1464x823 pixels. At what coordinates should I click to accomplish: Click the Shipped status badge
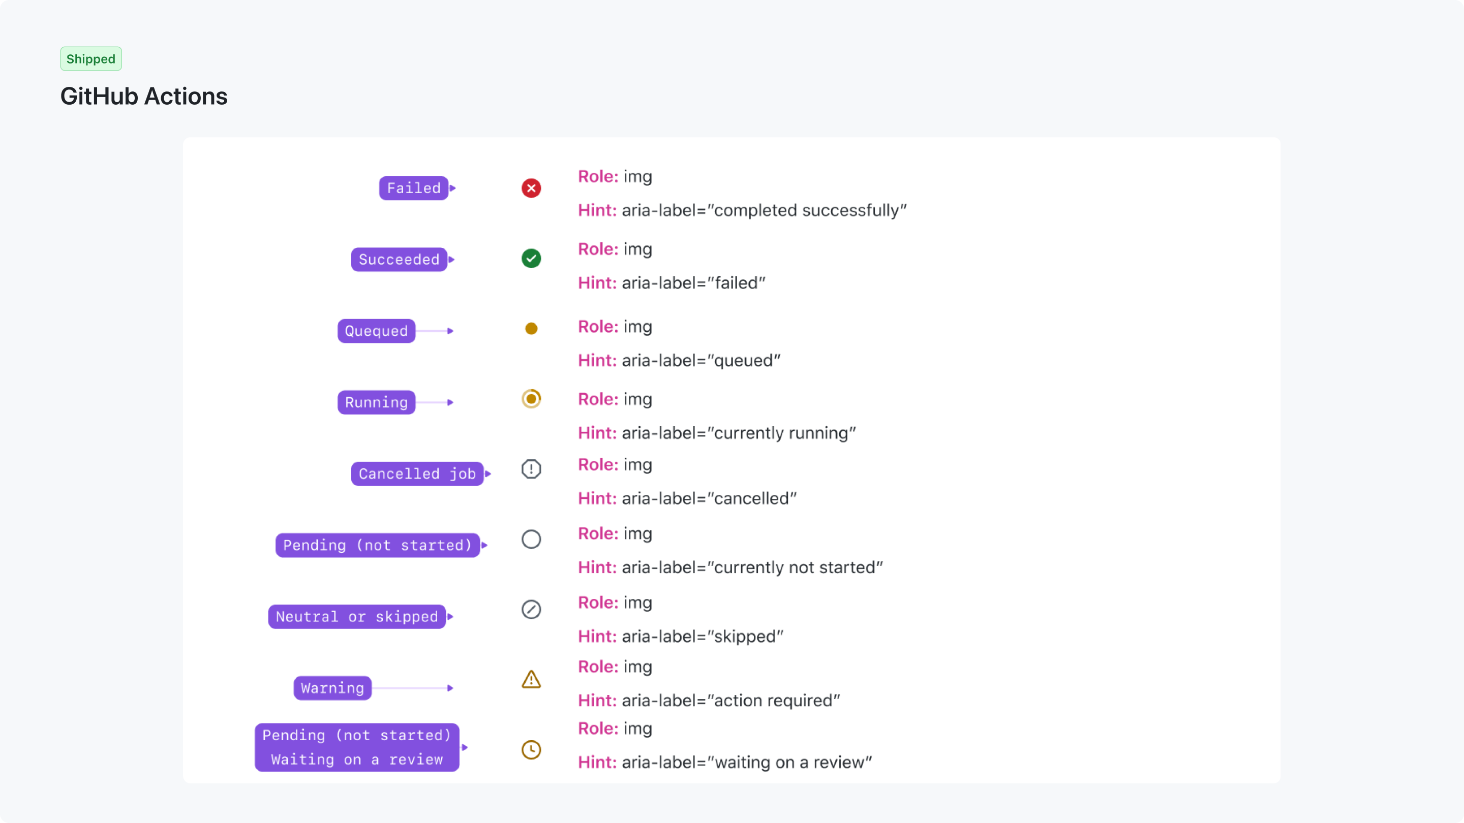pos(90,58)
